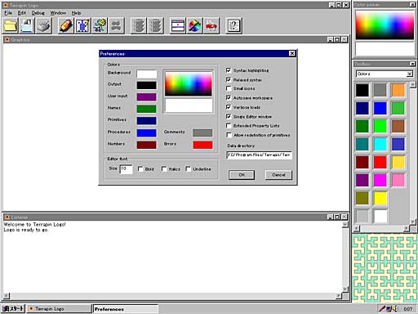Click the User input purple swatch

[147, 97]
